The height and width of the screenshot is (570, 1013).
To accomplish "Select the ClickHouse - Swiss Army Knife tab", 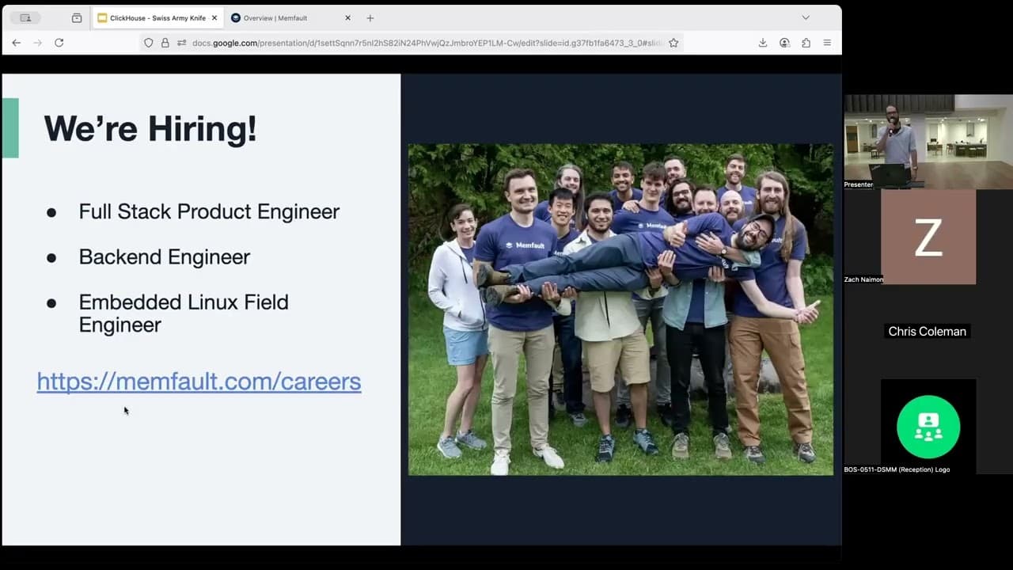I will [154, 17].
